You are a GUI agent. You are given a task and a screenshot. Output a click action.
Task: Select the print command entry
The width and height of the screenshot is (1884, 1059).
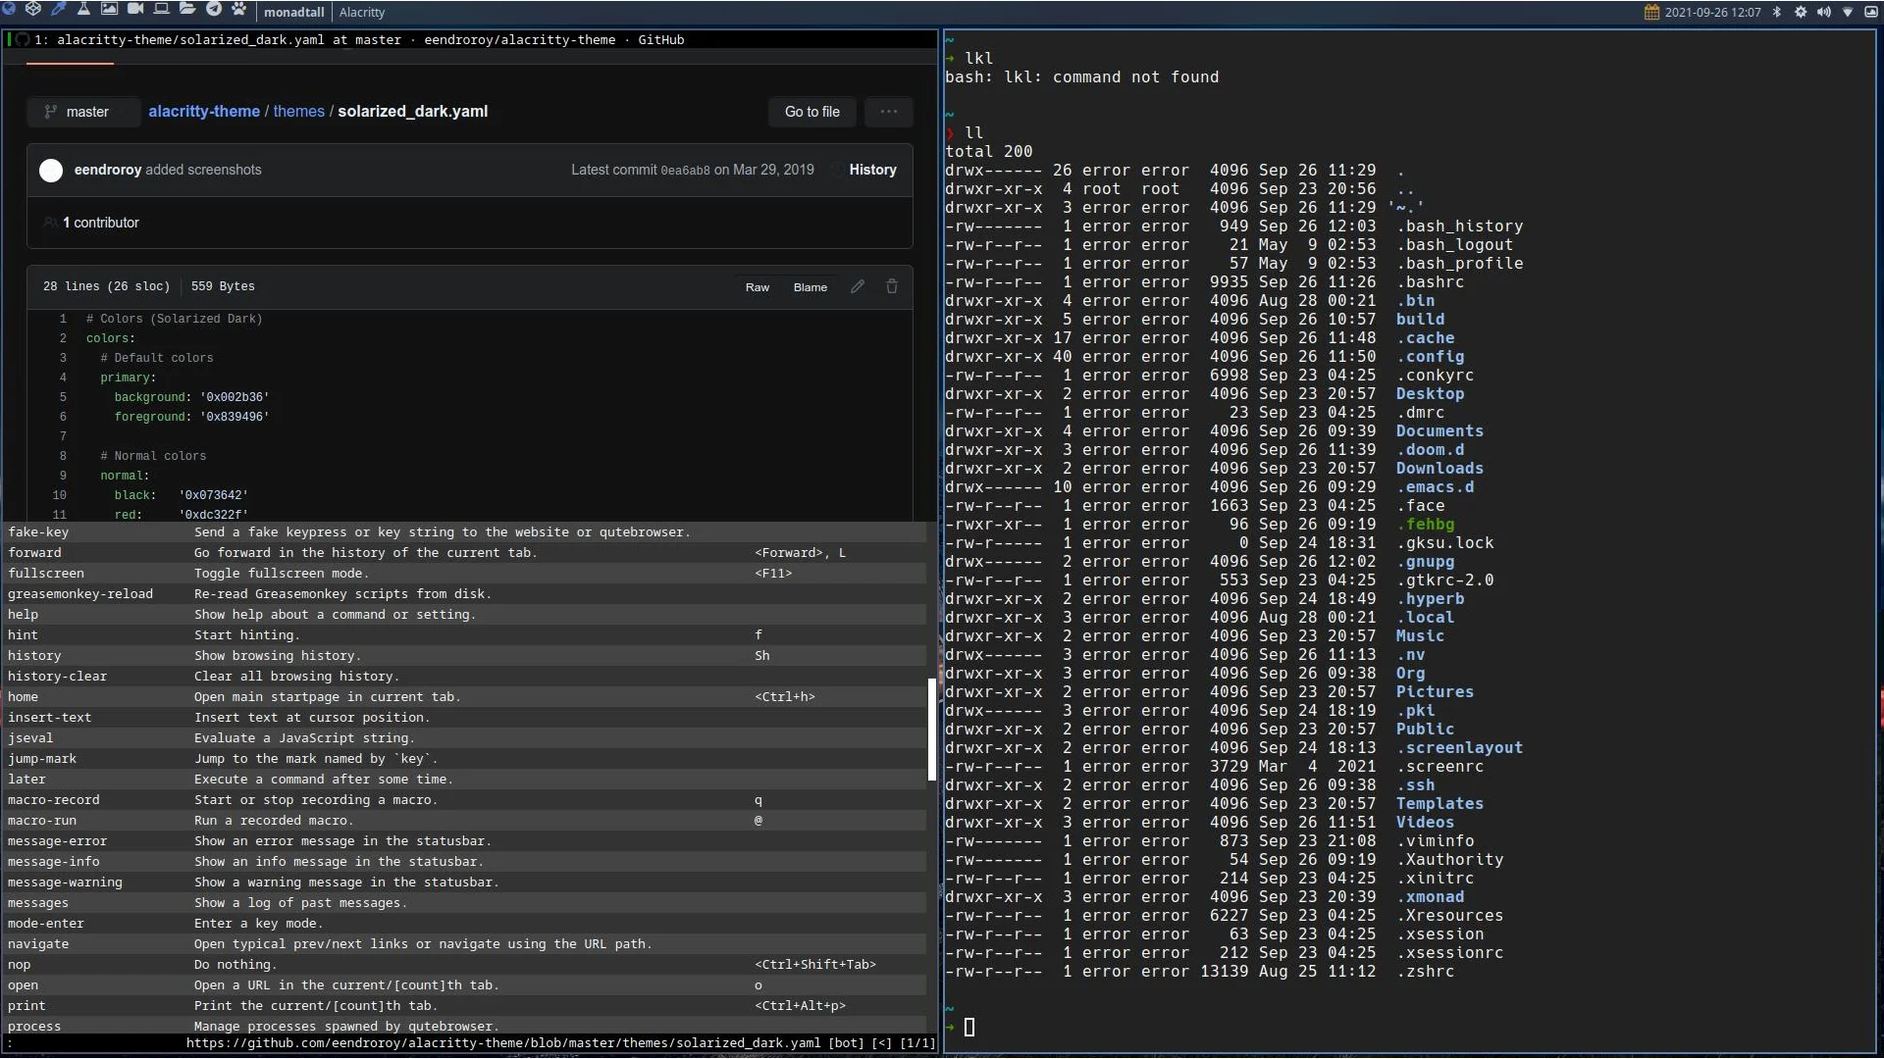click(464, 1006)
